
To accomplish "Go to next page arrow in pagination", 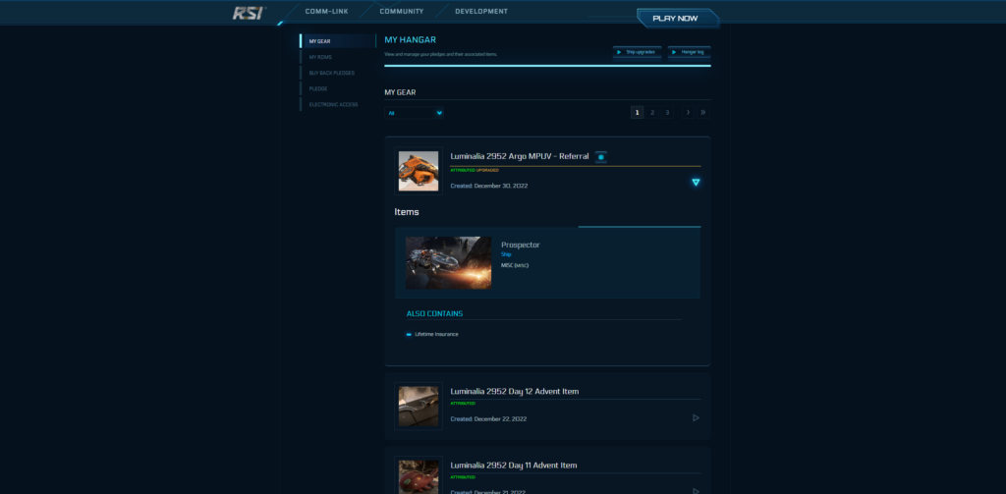I will 688,112.
